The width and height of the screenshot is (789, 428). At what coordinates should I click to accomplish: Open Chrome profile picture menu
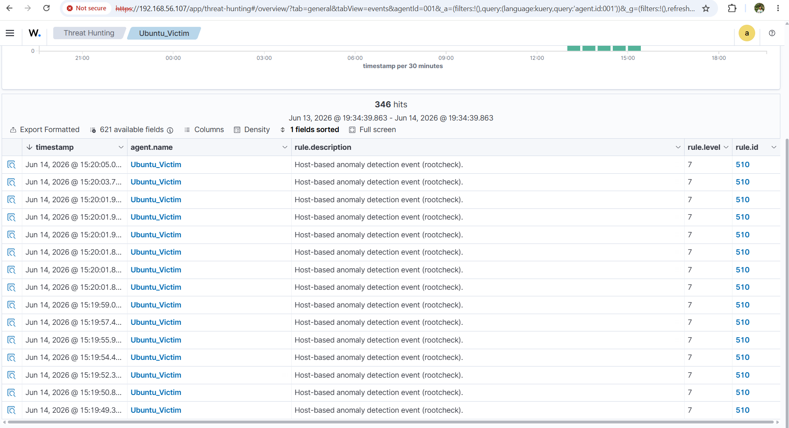[x=759, y=8]
